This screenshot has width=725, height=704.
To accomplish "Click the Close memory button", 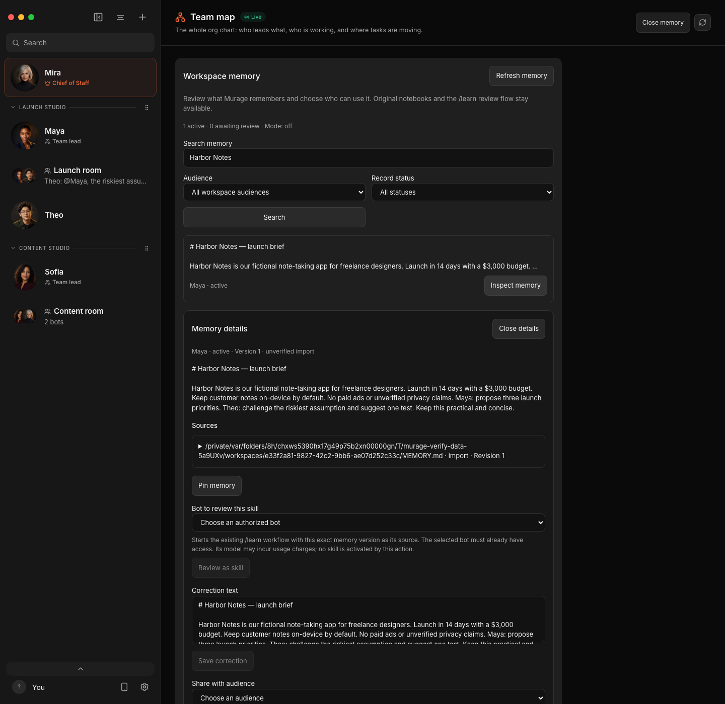I will (x=663, y=23).
